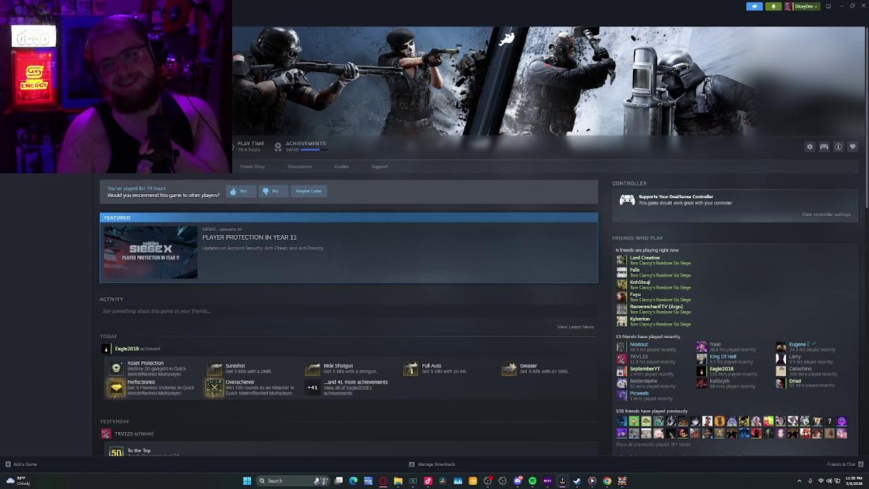Select Overachiever achievement icon
Screen dimensions: 869x489
(x=215, y=387)
